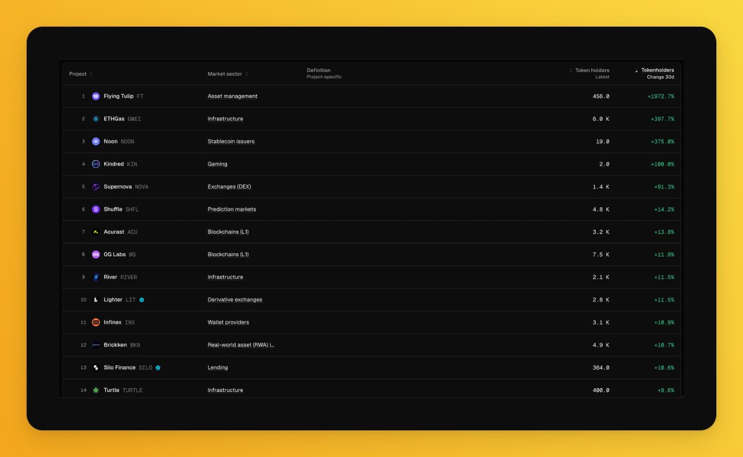
Task: Click the Kindred project logo icon
Action: click(x=96, y=164)
